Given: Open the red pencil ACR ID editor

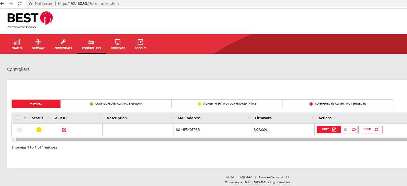Looking at the screenshot, I should click(x=64, y=130).
